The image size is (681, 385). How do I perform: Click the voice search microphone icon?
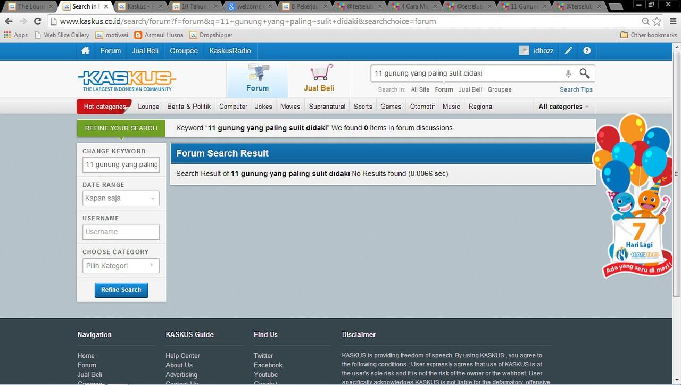pyautogui.click(x=568, y=73)
